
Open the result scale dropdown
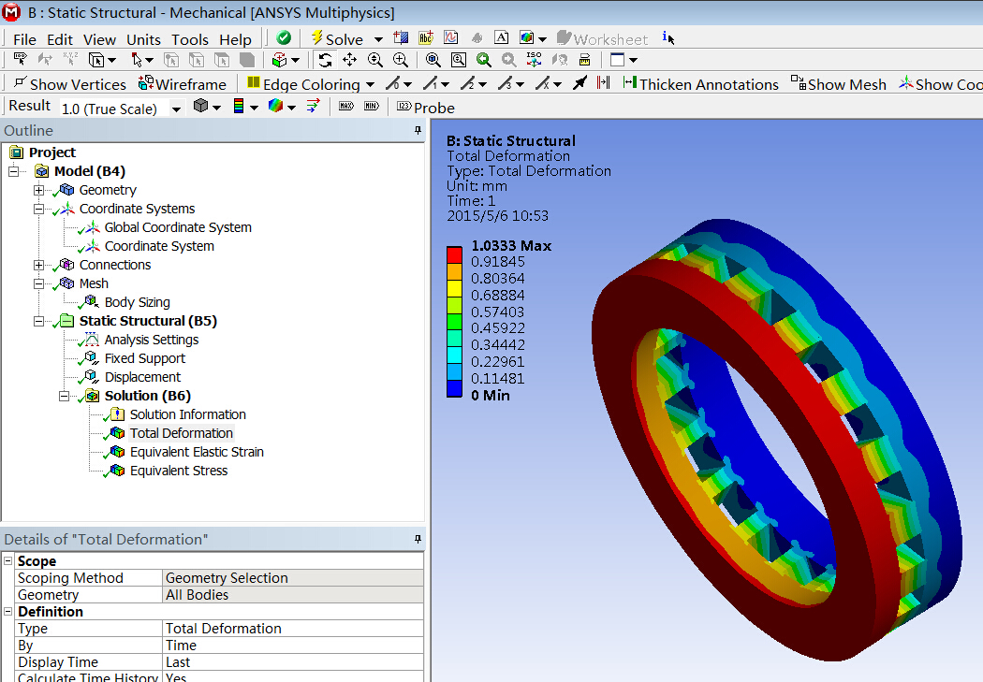pyautogui.click(x=175, y=109)
